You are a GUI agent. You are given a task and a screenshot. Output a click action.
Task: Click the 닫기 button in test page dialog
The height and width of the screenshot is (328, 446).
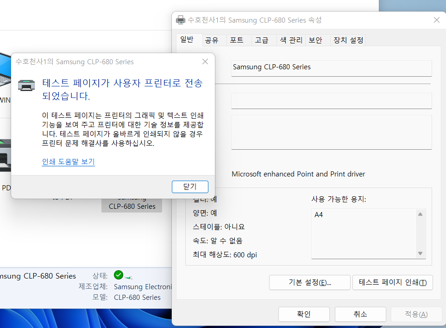pos(190,187)
